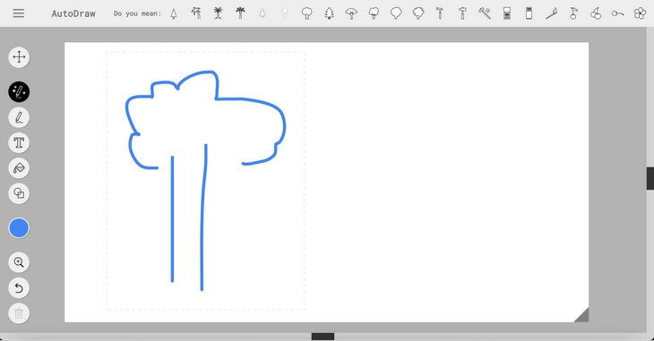Click the Zoom magnifier tool

(x=19, y=262)
